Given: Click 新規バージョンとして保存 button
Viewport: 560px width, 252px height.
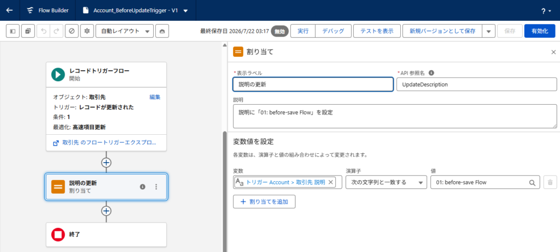Looking at the screenshot, I should tap(442, 31).
